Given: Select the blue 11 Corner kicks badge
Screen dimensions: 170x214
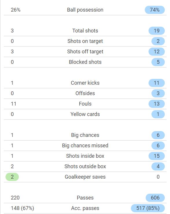Looking at the screenshot, I should [x=156, y=83].
